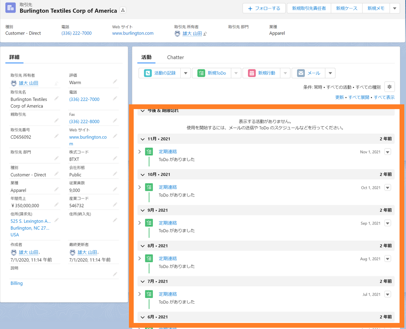Click the Aug 1, 2021 task icon
This screenshot has width=406, height=329.
149,259
